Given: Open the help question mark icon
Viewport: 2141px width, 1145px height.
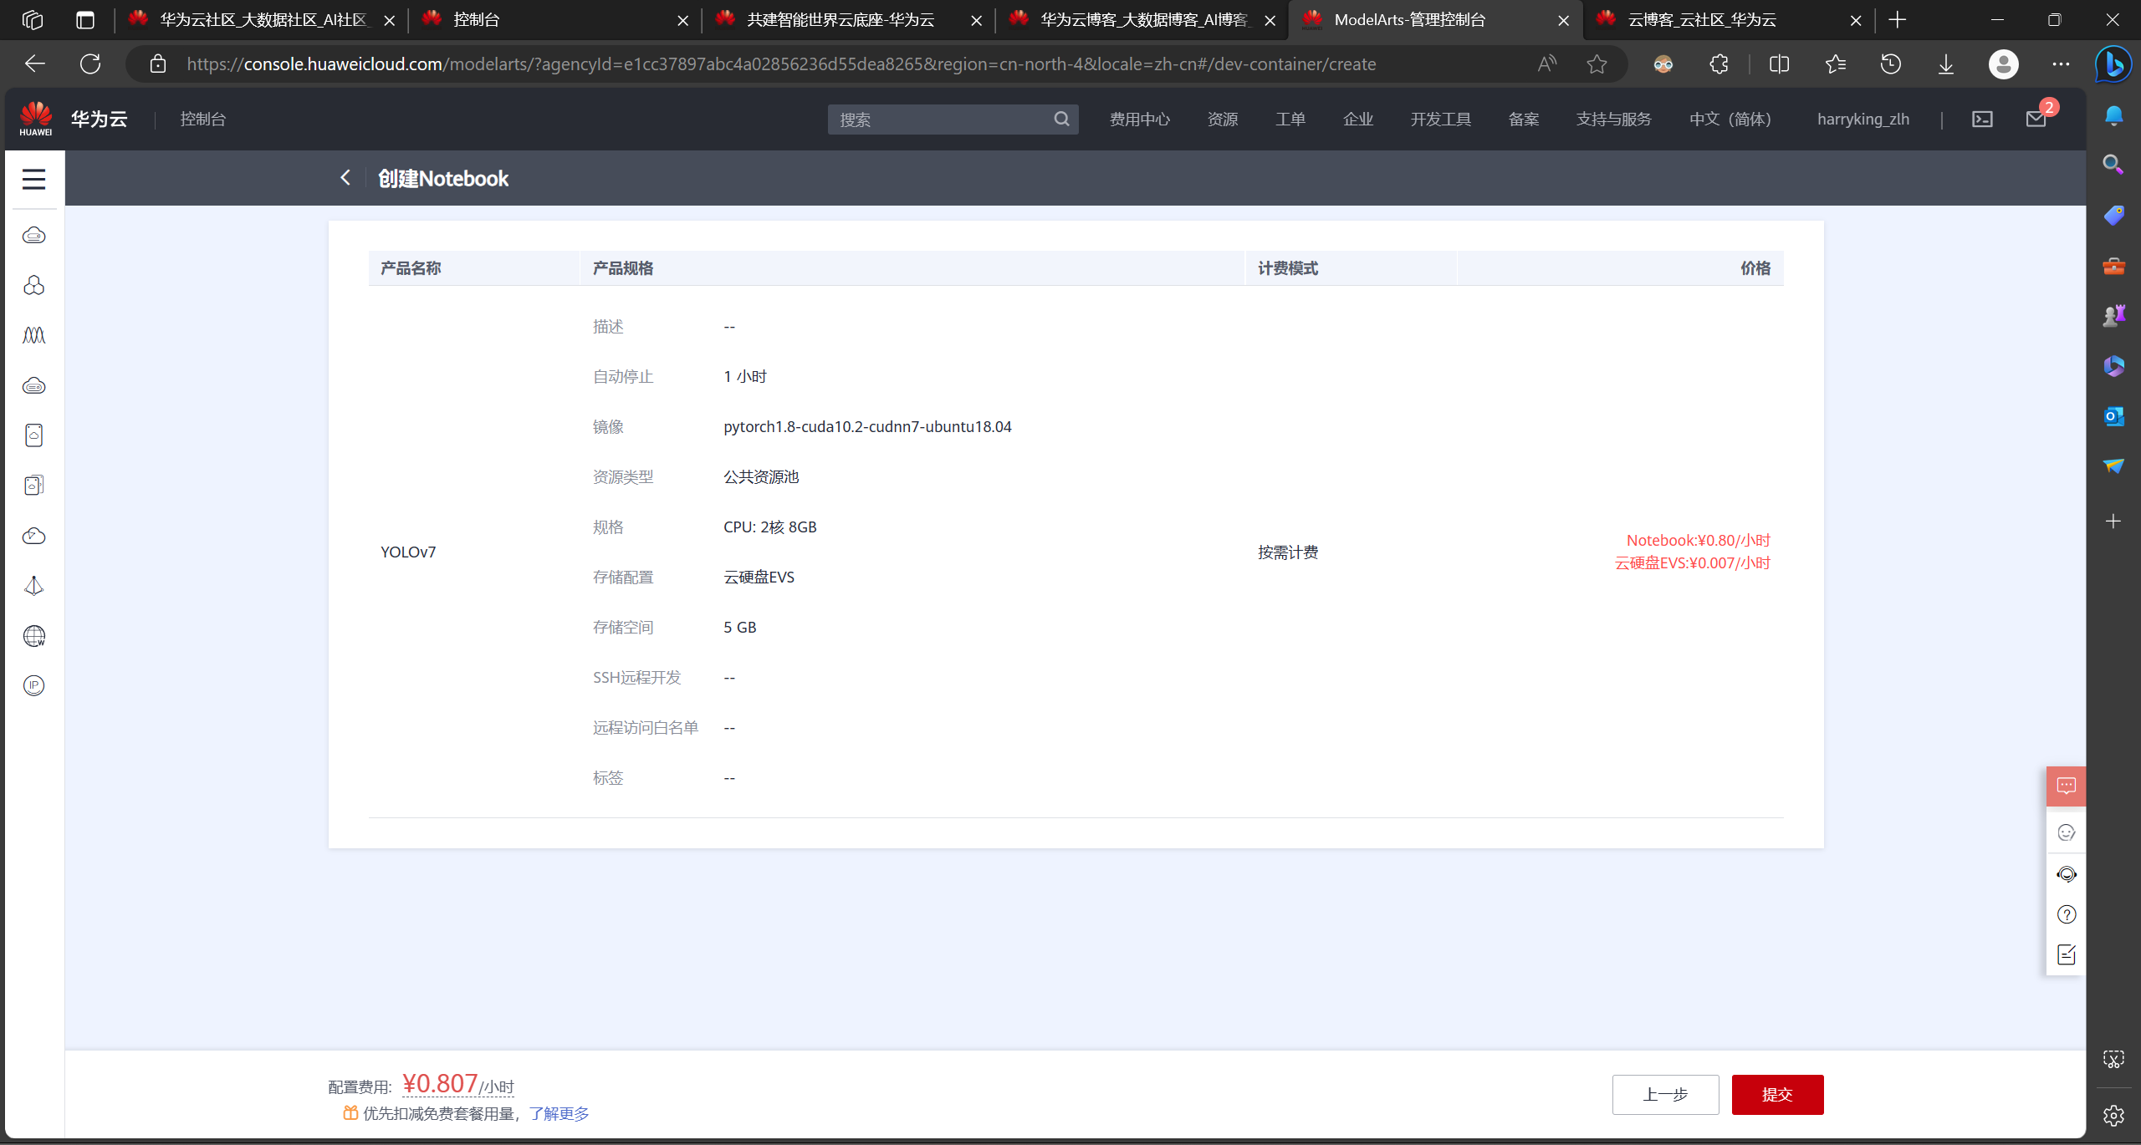Looking at the screenshot, I should 2066,914.
